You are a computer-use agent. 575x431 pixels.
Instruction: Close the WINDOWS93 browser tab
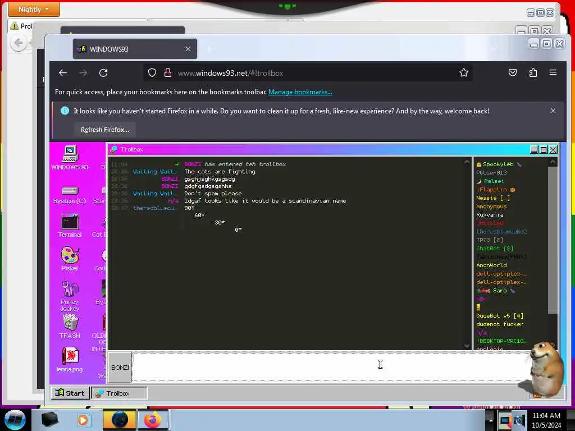tap(188, 49)
